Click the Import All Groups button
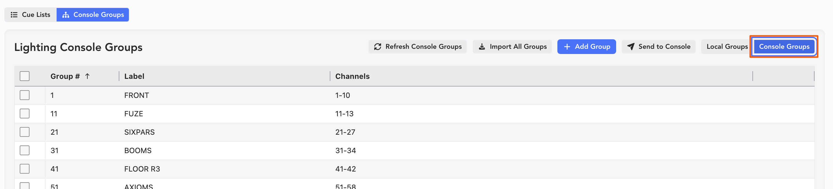This screenshot has width=833, height=189. click(x=512, y=47)
